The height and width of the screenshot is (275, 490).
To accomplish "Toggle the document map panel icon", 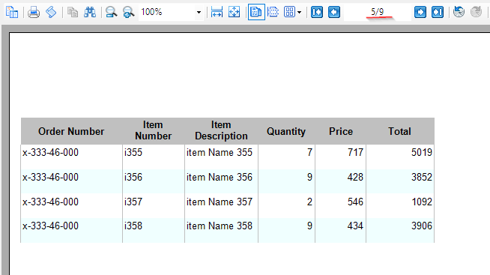I will coord(12,12).
